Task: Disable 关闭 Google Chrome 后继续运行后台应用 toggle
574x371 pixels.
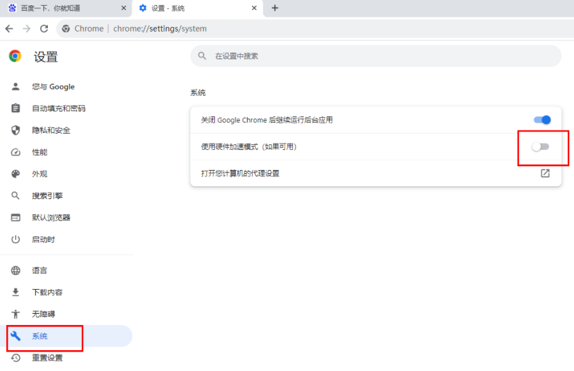Action: coord(542,120)
